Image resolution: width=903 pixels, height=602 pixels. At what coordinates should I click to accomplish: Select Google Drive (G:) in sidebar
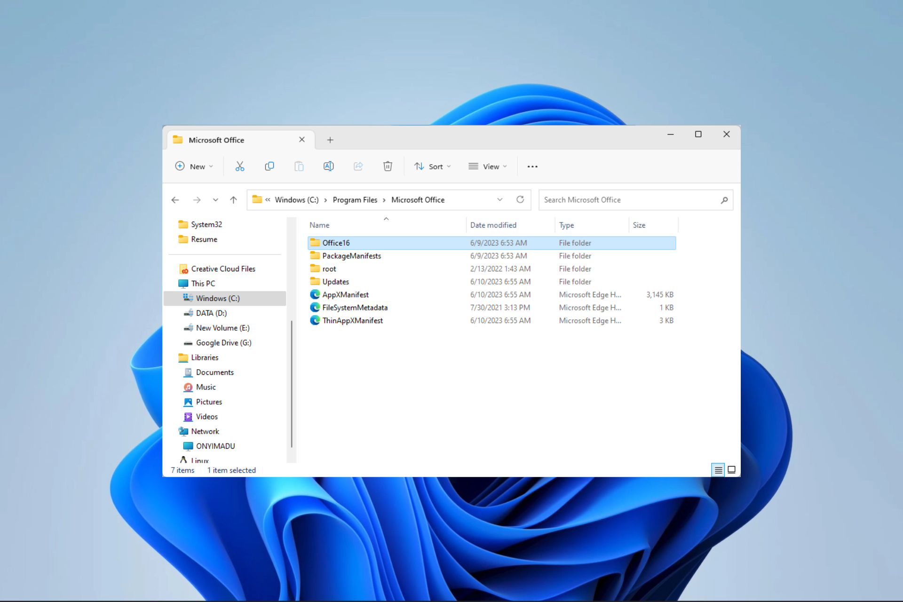pyautogui.click(x=223, y=343)
